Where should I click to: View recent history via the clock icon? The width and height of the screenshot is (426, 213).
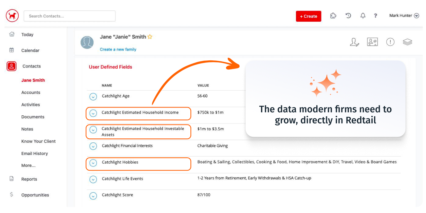348,16
